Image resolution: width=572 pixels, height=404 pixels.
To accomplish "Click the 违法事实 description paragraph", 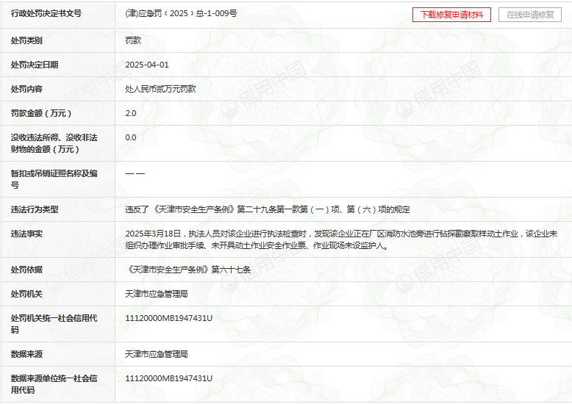I will click(341, 239).
